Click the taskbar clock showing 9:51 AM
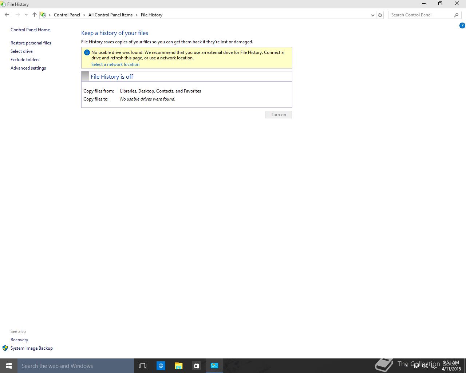This screenshot has height=373, width=466. click(451, 366)
